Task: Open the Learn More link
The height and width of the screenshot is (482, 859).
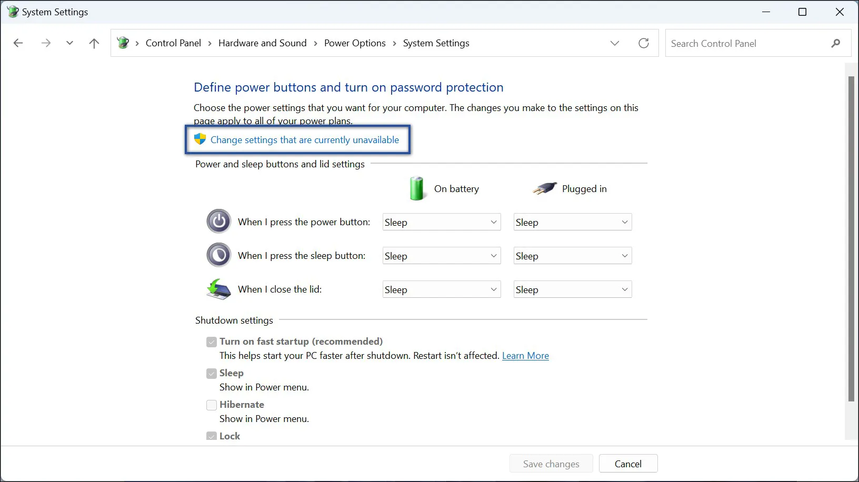Action: tap(525, 356)
